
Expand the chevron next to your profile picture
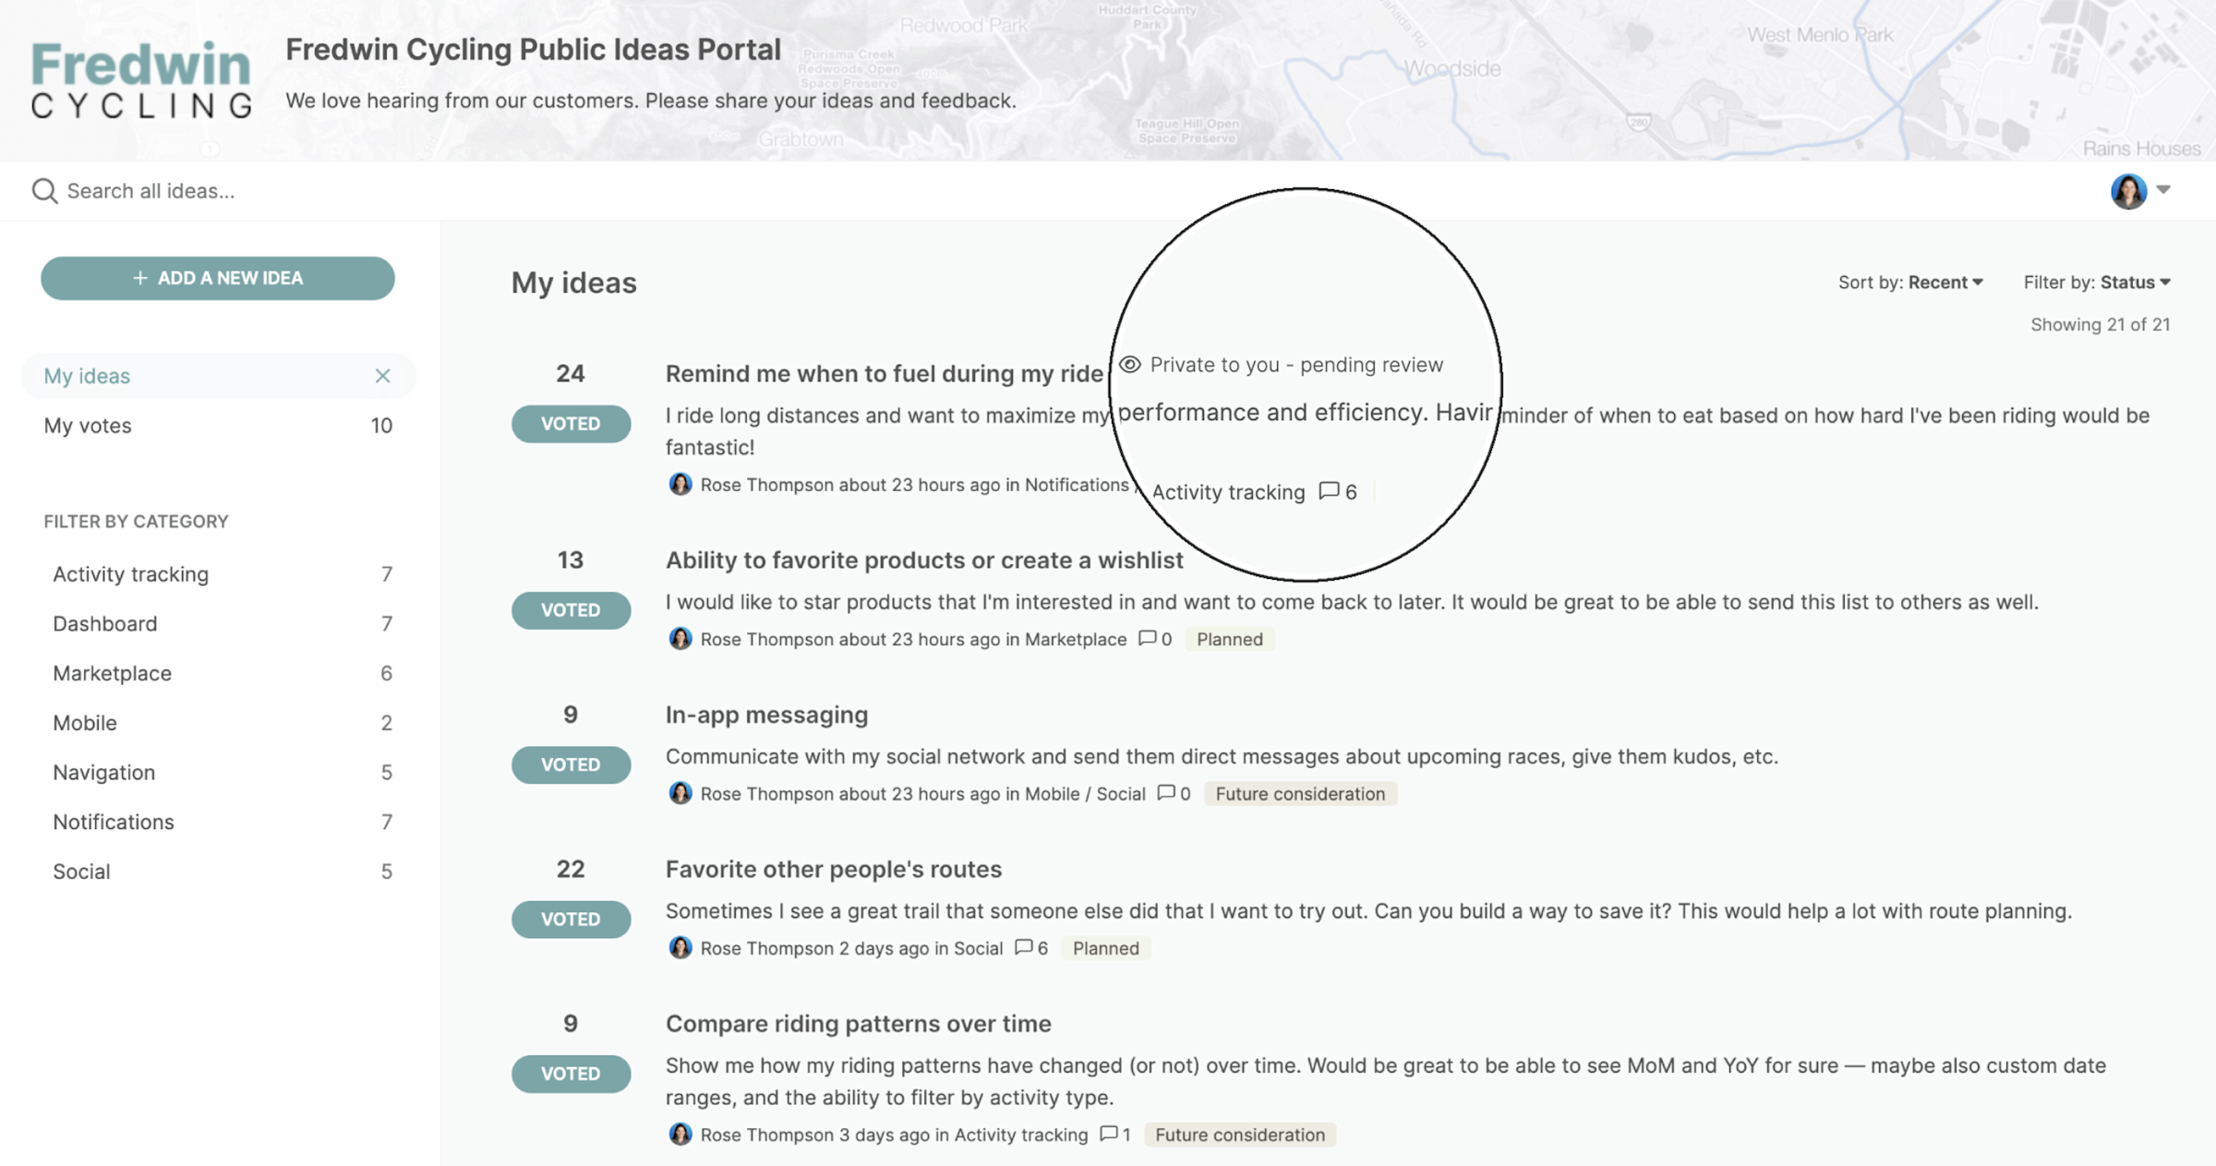click(x=2163, y=191)
